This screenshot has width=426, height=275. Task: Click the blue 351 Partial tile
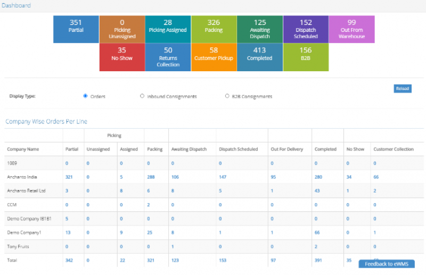pos(76,29)
